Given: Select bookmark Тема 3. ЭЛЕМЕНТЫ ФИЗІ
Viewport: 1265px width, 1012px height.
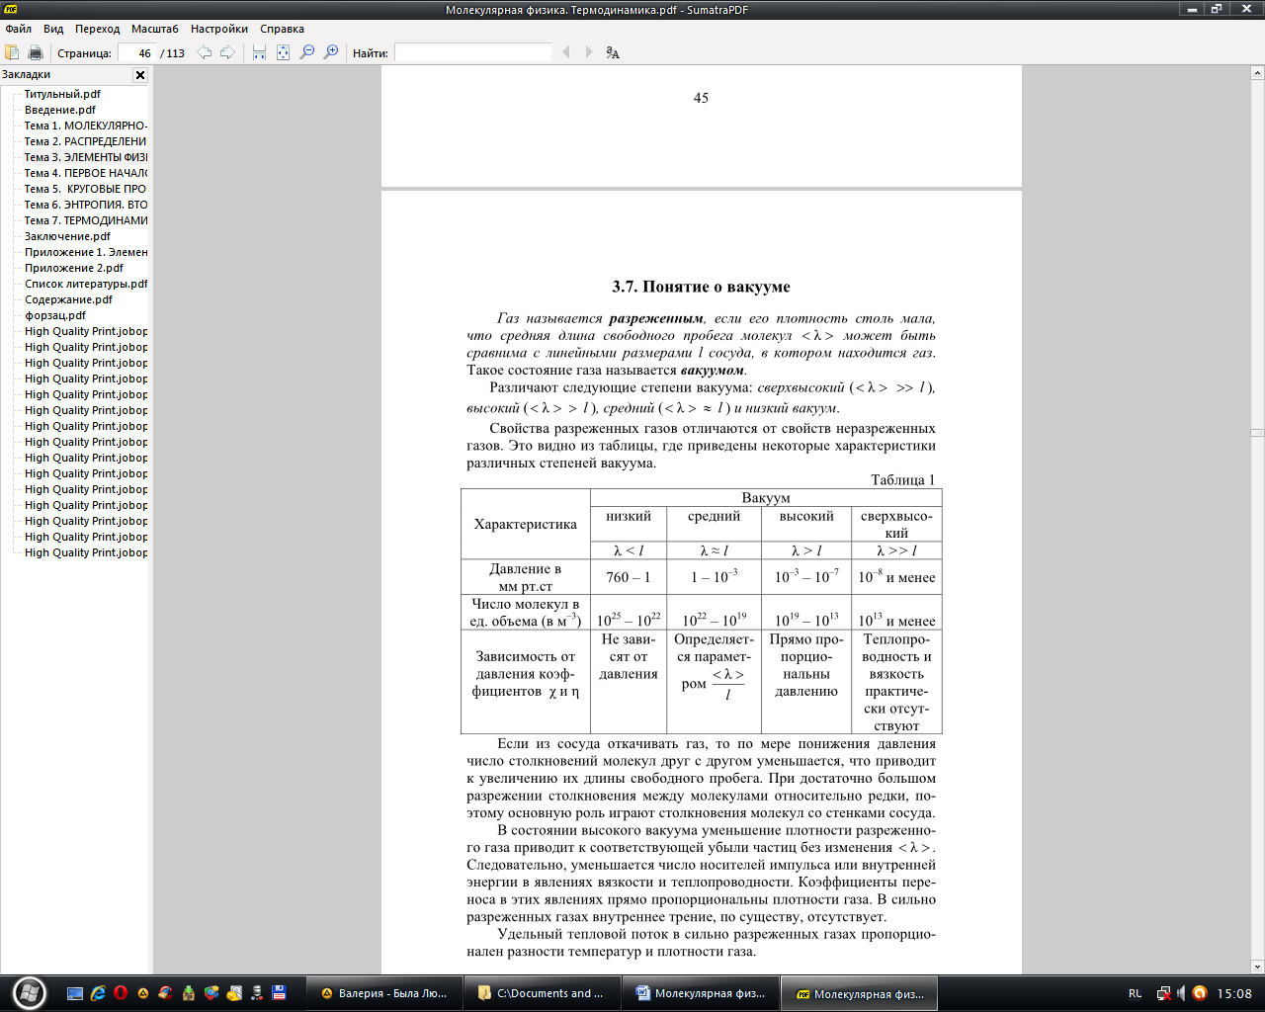Looking at the screenshot, I should click(86, 157).
